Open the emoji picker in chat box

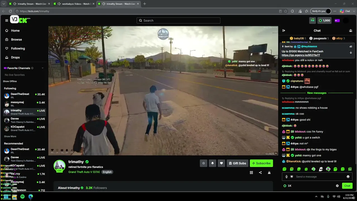[x=348, y=177]
